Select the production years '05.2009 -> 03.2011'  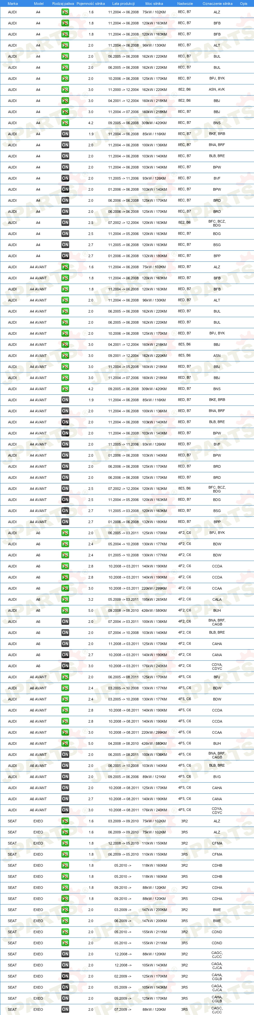pos(123,600)
